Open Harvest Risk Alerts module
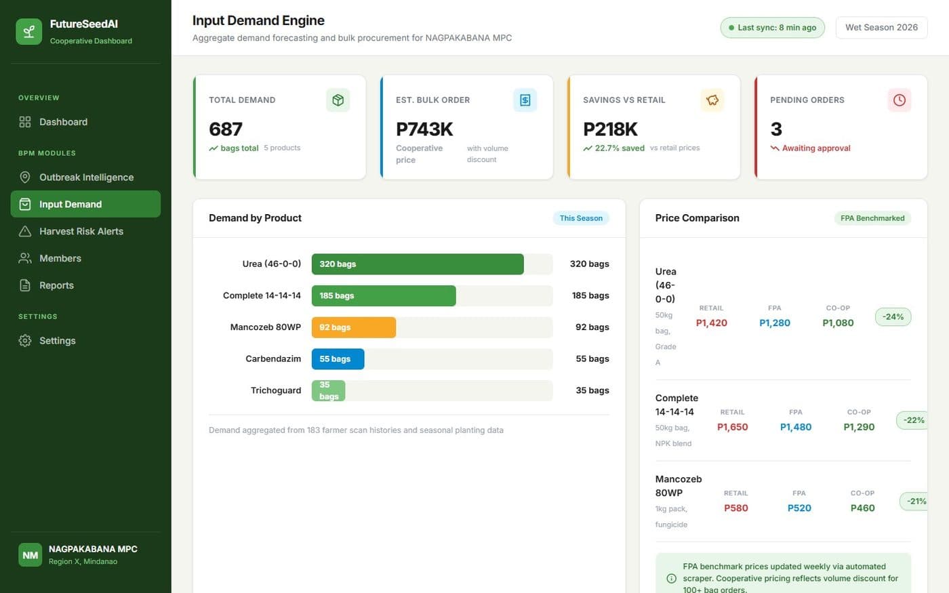The height and width of the screenshot is (593, 949). tap(85, 231)
